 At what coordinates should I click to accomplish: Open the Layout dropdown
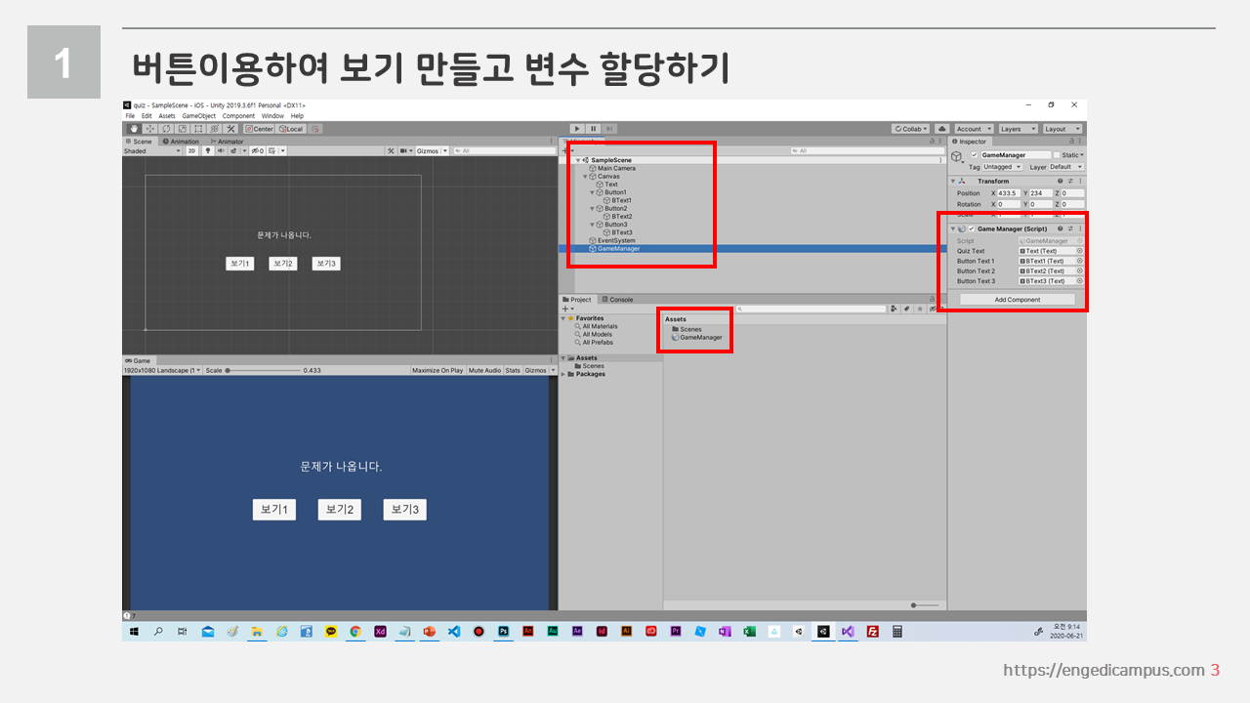[1062, 129]
